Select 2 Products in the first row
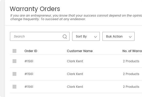The width and height of the screenshot is (142, 97). [131, 61]
